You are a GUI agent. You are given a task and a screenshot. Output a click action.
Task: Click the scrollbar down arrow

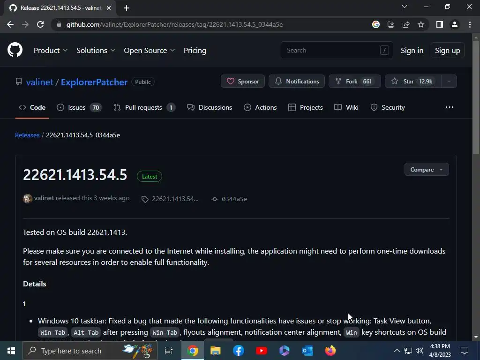476,337
